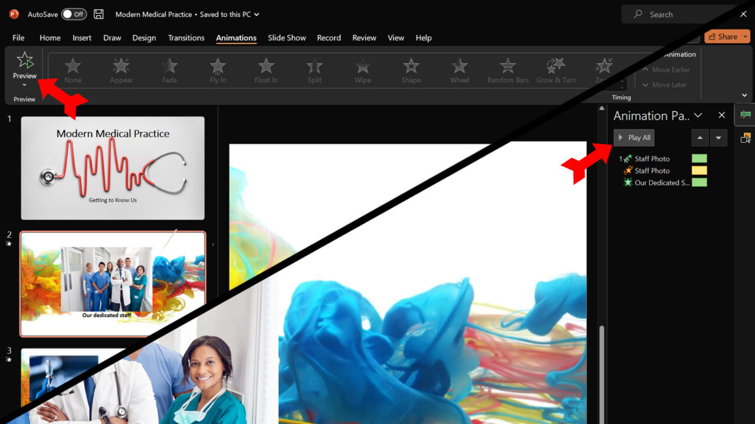Toggle the AutoSave switch
Viewport: 755px width, 424px height.
[x=74, y=14]
